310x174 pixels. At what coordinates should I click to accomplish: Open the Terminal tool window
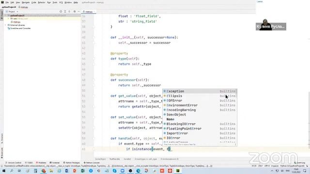coord(55,163)
